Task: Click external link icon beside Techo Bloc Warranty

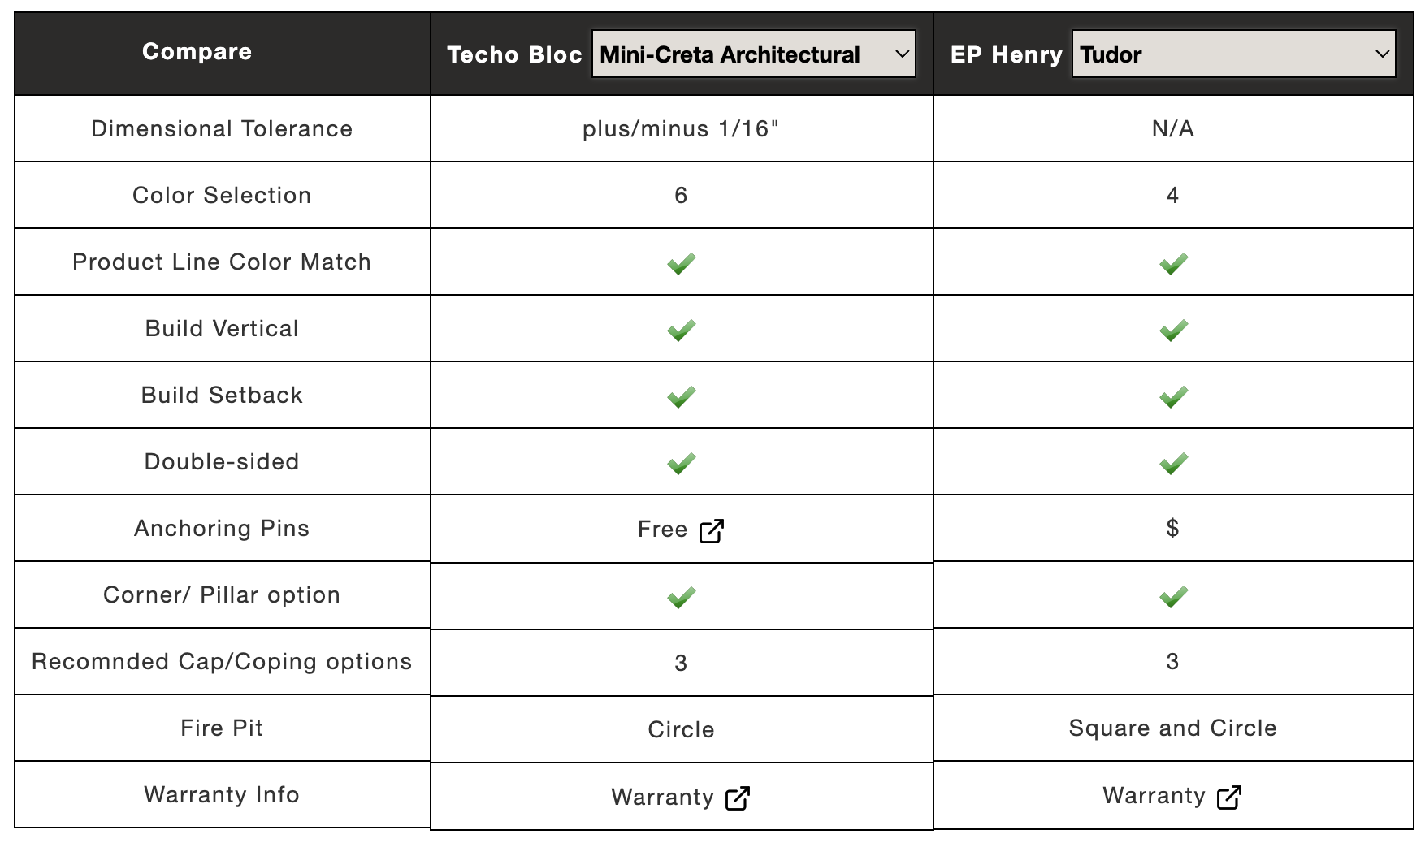Action: pos(738,798)
